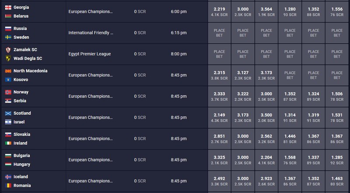Choose 3.000 odds in Norway vs Serbia row

pyautogui.click(x=266, y=96)
